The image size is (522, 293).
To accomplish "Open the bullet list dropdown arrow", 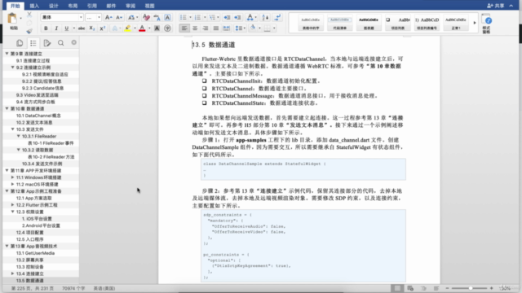I will point(190,18).
